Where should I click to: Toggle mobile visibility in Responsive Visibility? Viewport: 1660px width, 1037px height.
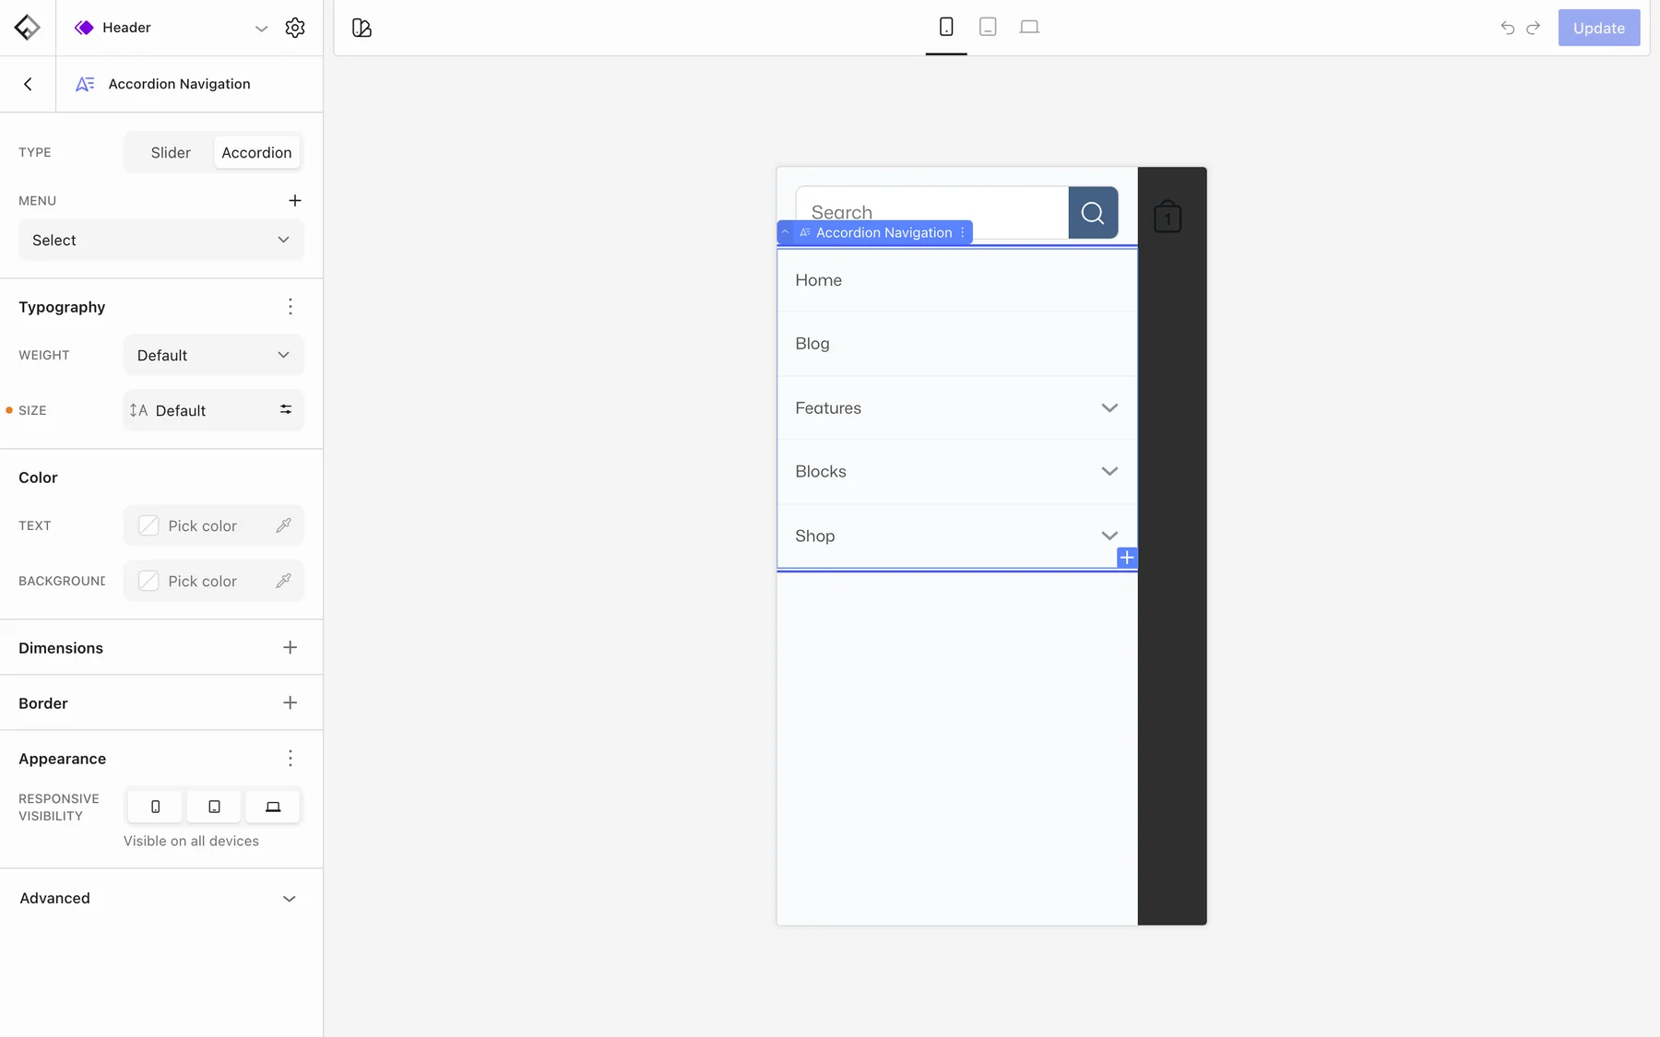155,807
